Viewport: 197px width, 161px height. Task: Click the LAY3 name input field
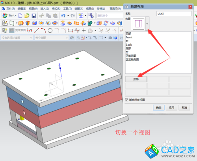[x=174, y=14]
